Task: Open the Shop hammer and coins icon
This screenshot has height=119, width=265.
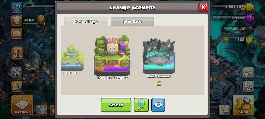Action: tap(243, 105)
